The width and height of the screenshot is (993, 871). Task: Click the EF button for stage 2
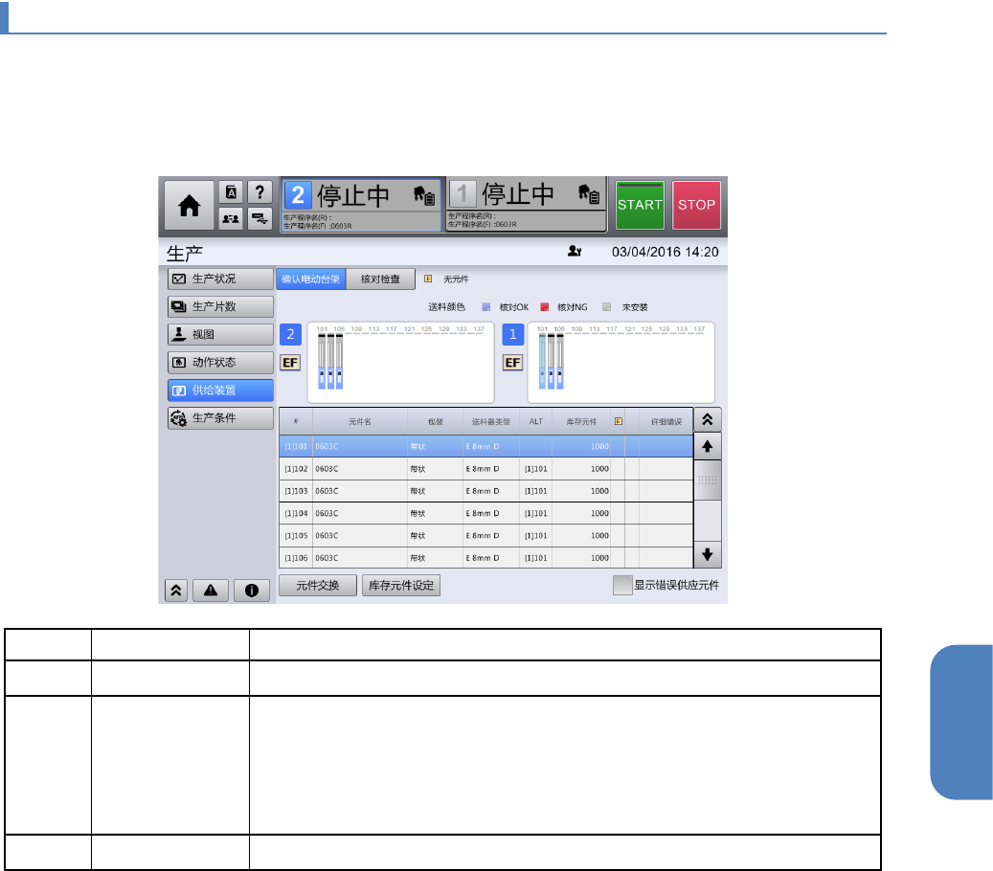[x=290, y=363]
